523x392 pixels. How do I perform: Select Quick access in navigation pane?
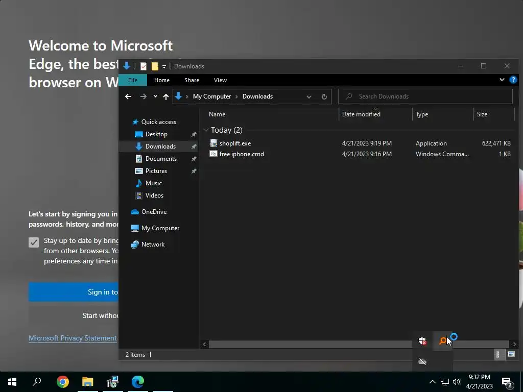[158, 121]
